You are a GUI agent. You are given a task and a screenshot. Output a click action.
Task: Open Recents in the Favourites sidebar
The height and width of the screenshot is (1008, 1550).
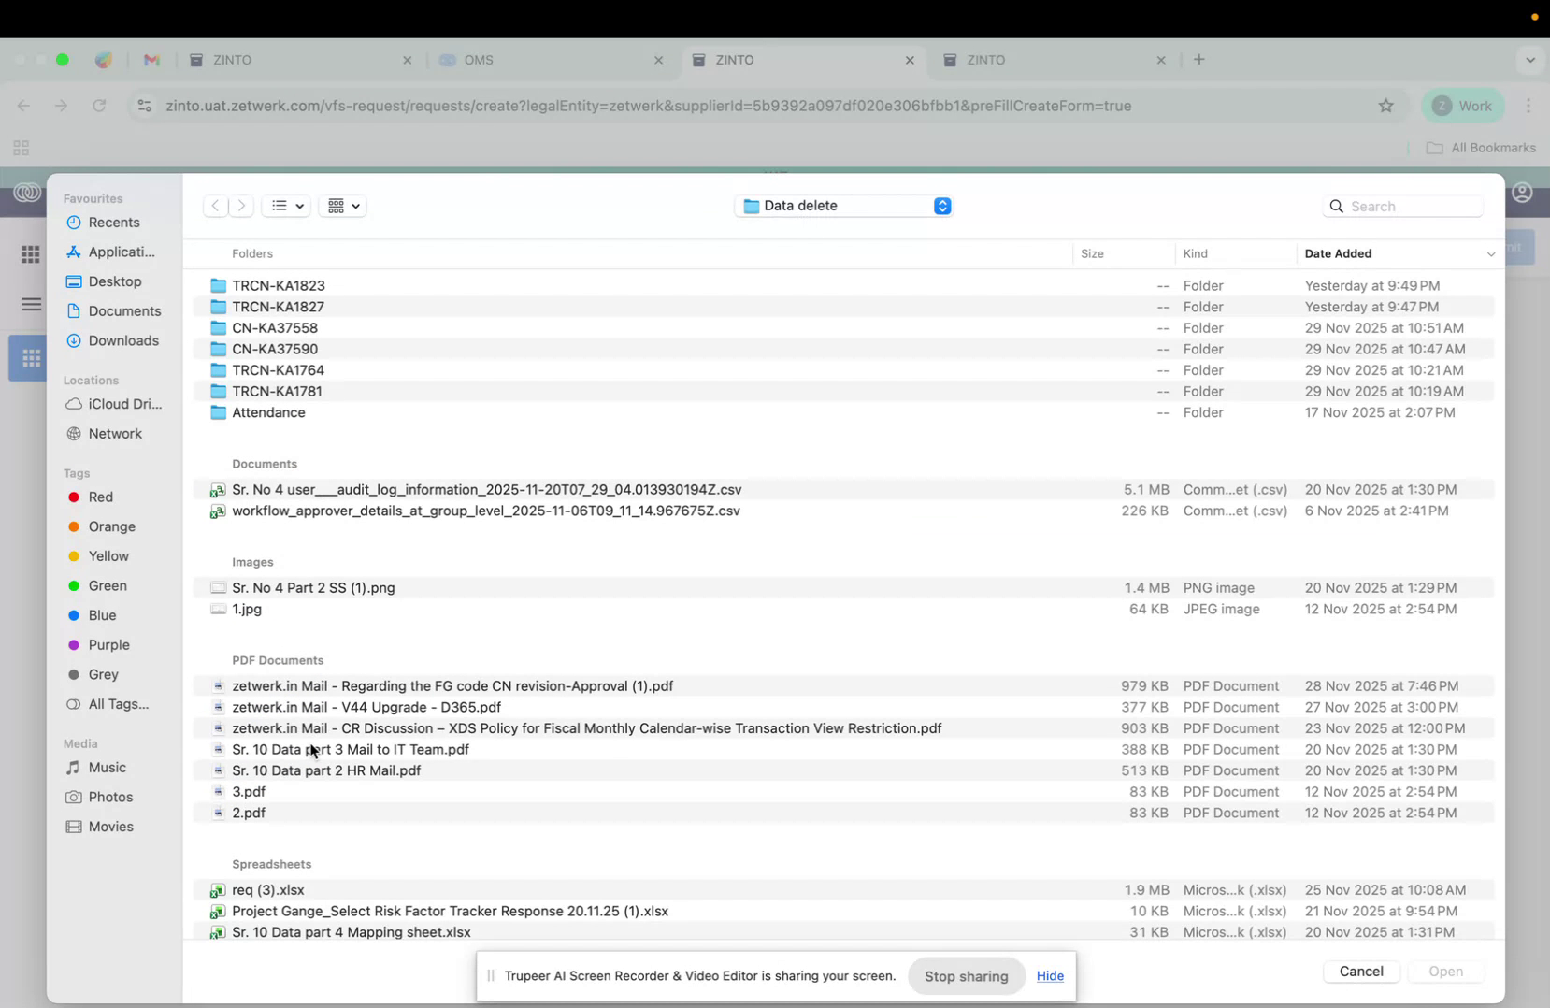point(114,222)
